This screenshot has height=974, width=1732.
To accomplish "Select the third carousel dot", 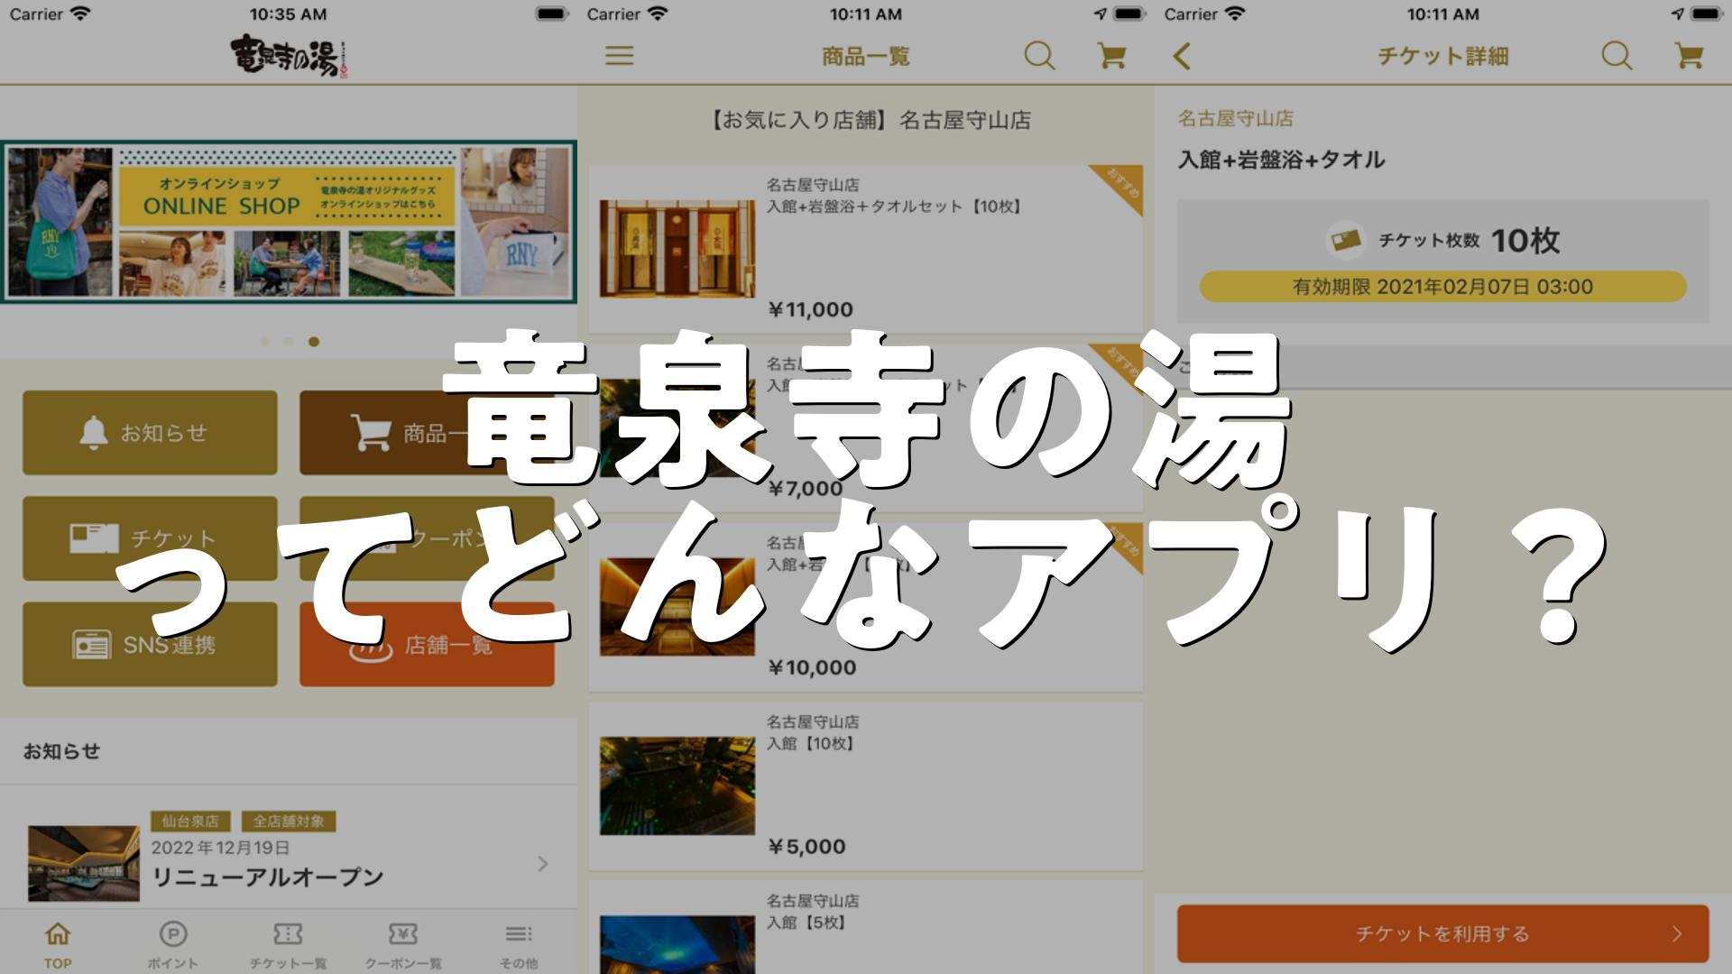I will point(314,342).
